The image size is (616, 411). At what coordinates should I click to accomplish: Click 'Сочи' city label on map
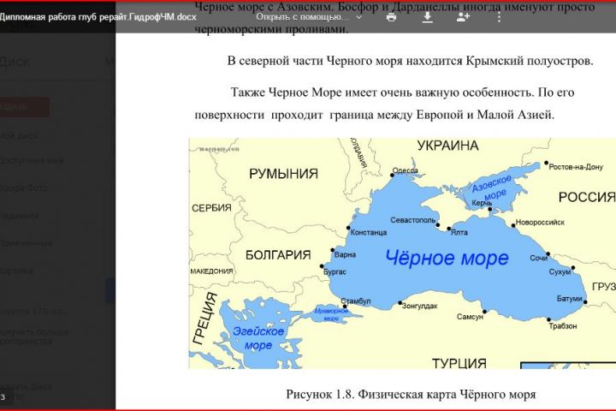click(x=538, y=258)
